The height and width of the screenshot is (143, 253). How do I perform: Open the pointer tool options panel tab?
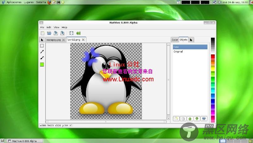click(191, 40)
